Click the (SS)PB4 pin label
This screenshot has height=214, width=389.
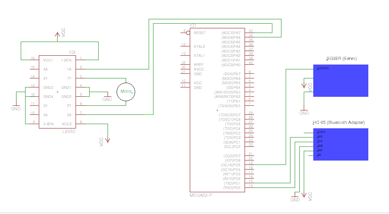point(233,88)
